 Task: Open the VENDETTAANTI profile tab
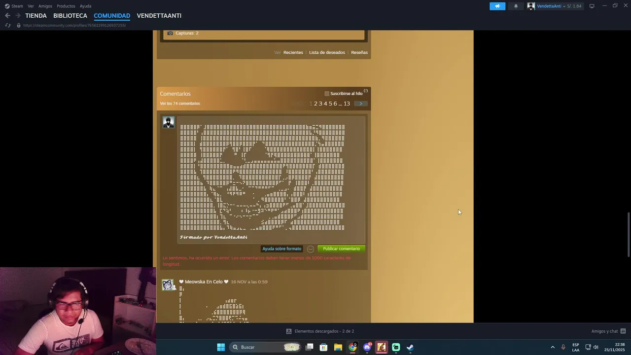click(159, 16)
